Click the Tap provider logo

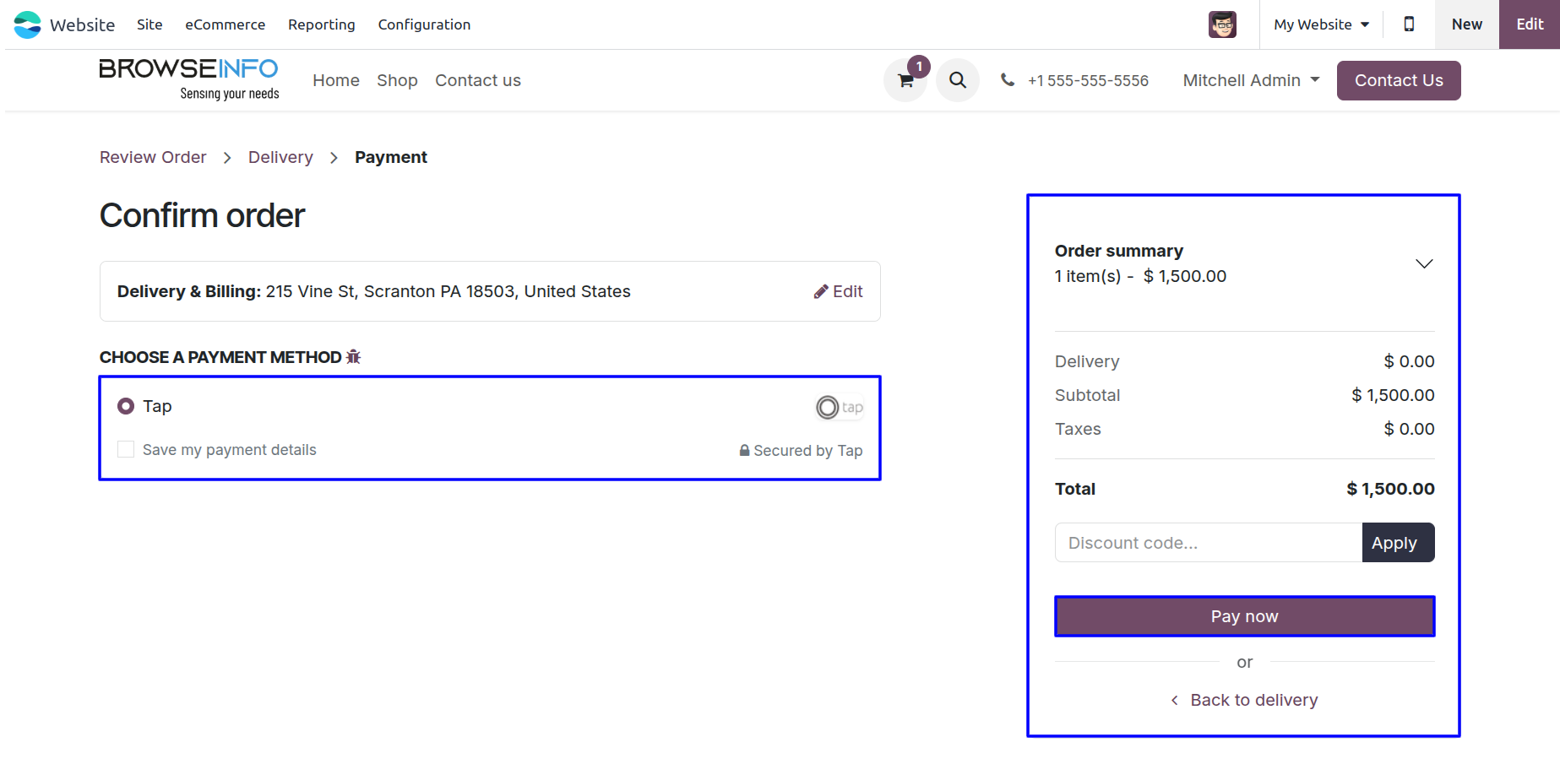[x=840, y=407]
